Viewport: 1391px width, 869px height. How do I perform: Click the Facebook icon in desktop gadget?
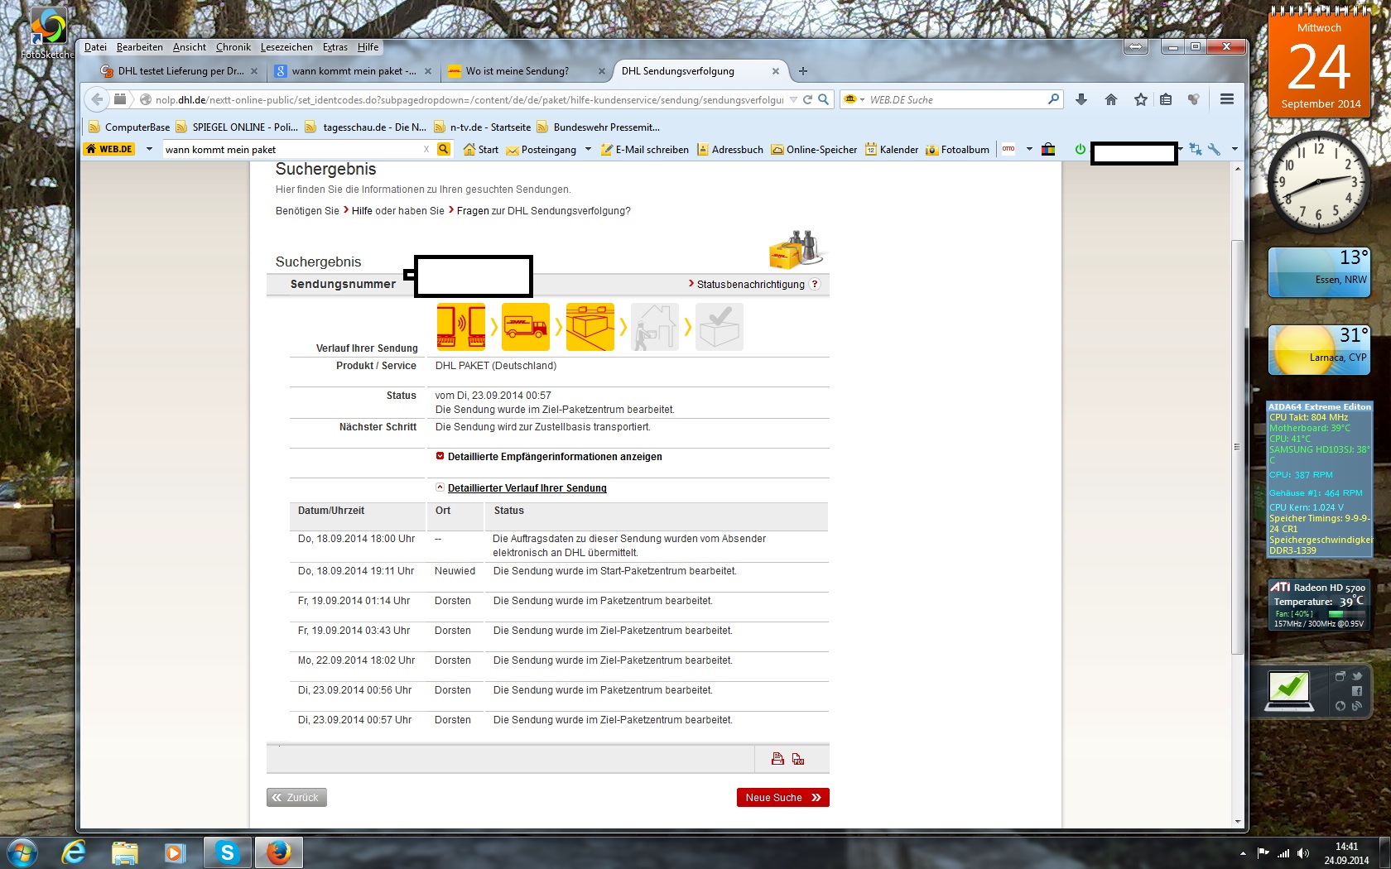pyautogui.click(x=1357, y=691)
